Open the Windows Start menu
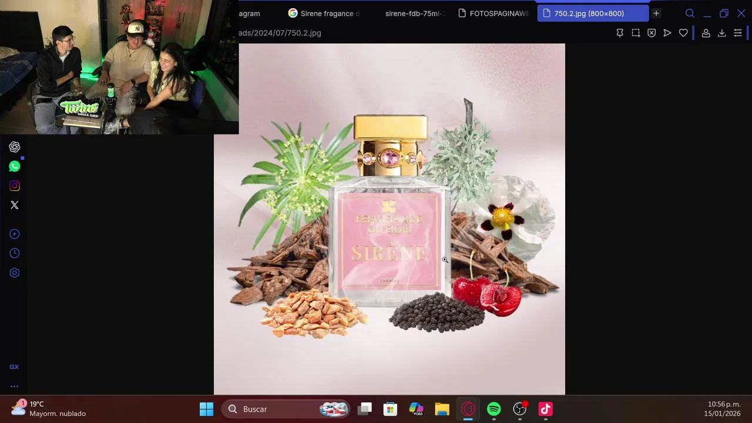752x423 pixels. click(206, 409)
